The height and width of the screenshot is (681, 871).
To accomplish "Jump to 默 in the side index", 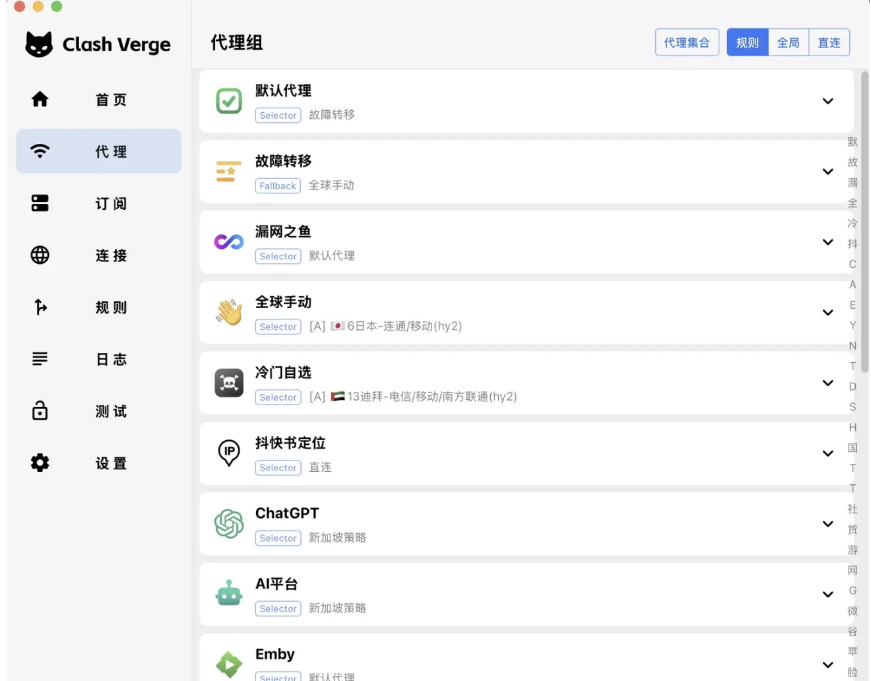I will pyautogui.click(x=853, y=142).
